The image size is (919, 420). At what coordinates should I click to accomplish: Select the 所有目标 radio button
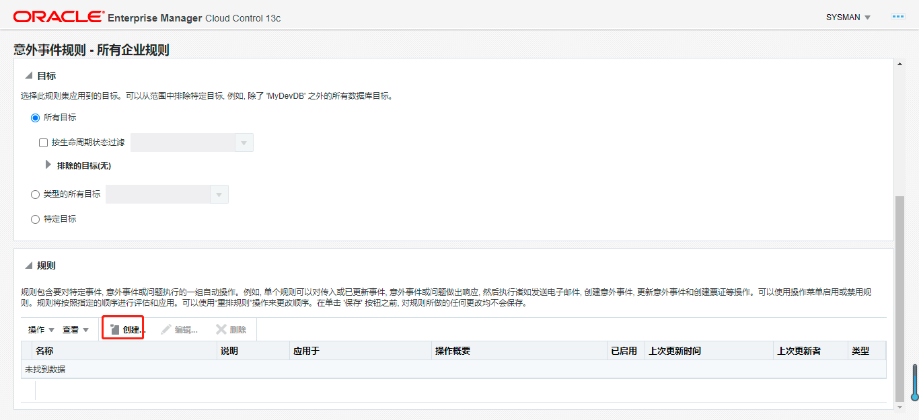pos(35,118)
